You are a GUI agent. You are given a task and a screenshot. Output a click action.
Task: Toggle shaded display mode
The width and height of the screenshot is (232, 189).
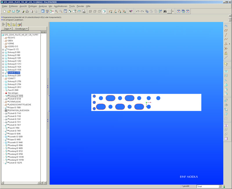[104, 11]
